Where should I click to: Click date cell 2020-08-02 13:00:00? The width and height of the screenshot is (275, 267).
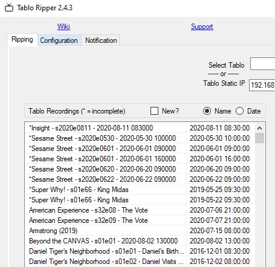point(220,241)
